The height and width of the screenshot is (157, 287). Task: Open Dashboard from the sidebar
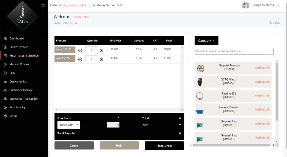point(17,38)
